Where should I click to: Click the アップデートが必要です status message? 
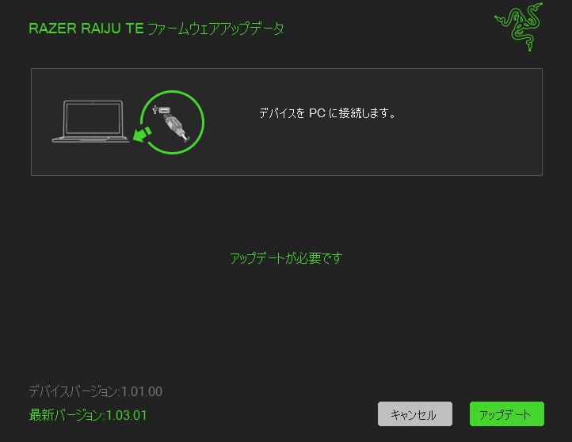tap(286, 258)
